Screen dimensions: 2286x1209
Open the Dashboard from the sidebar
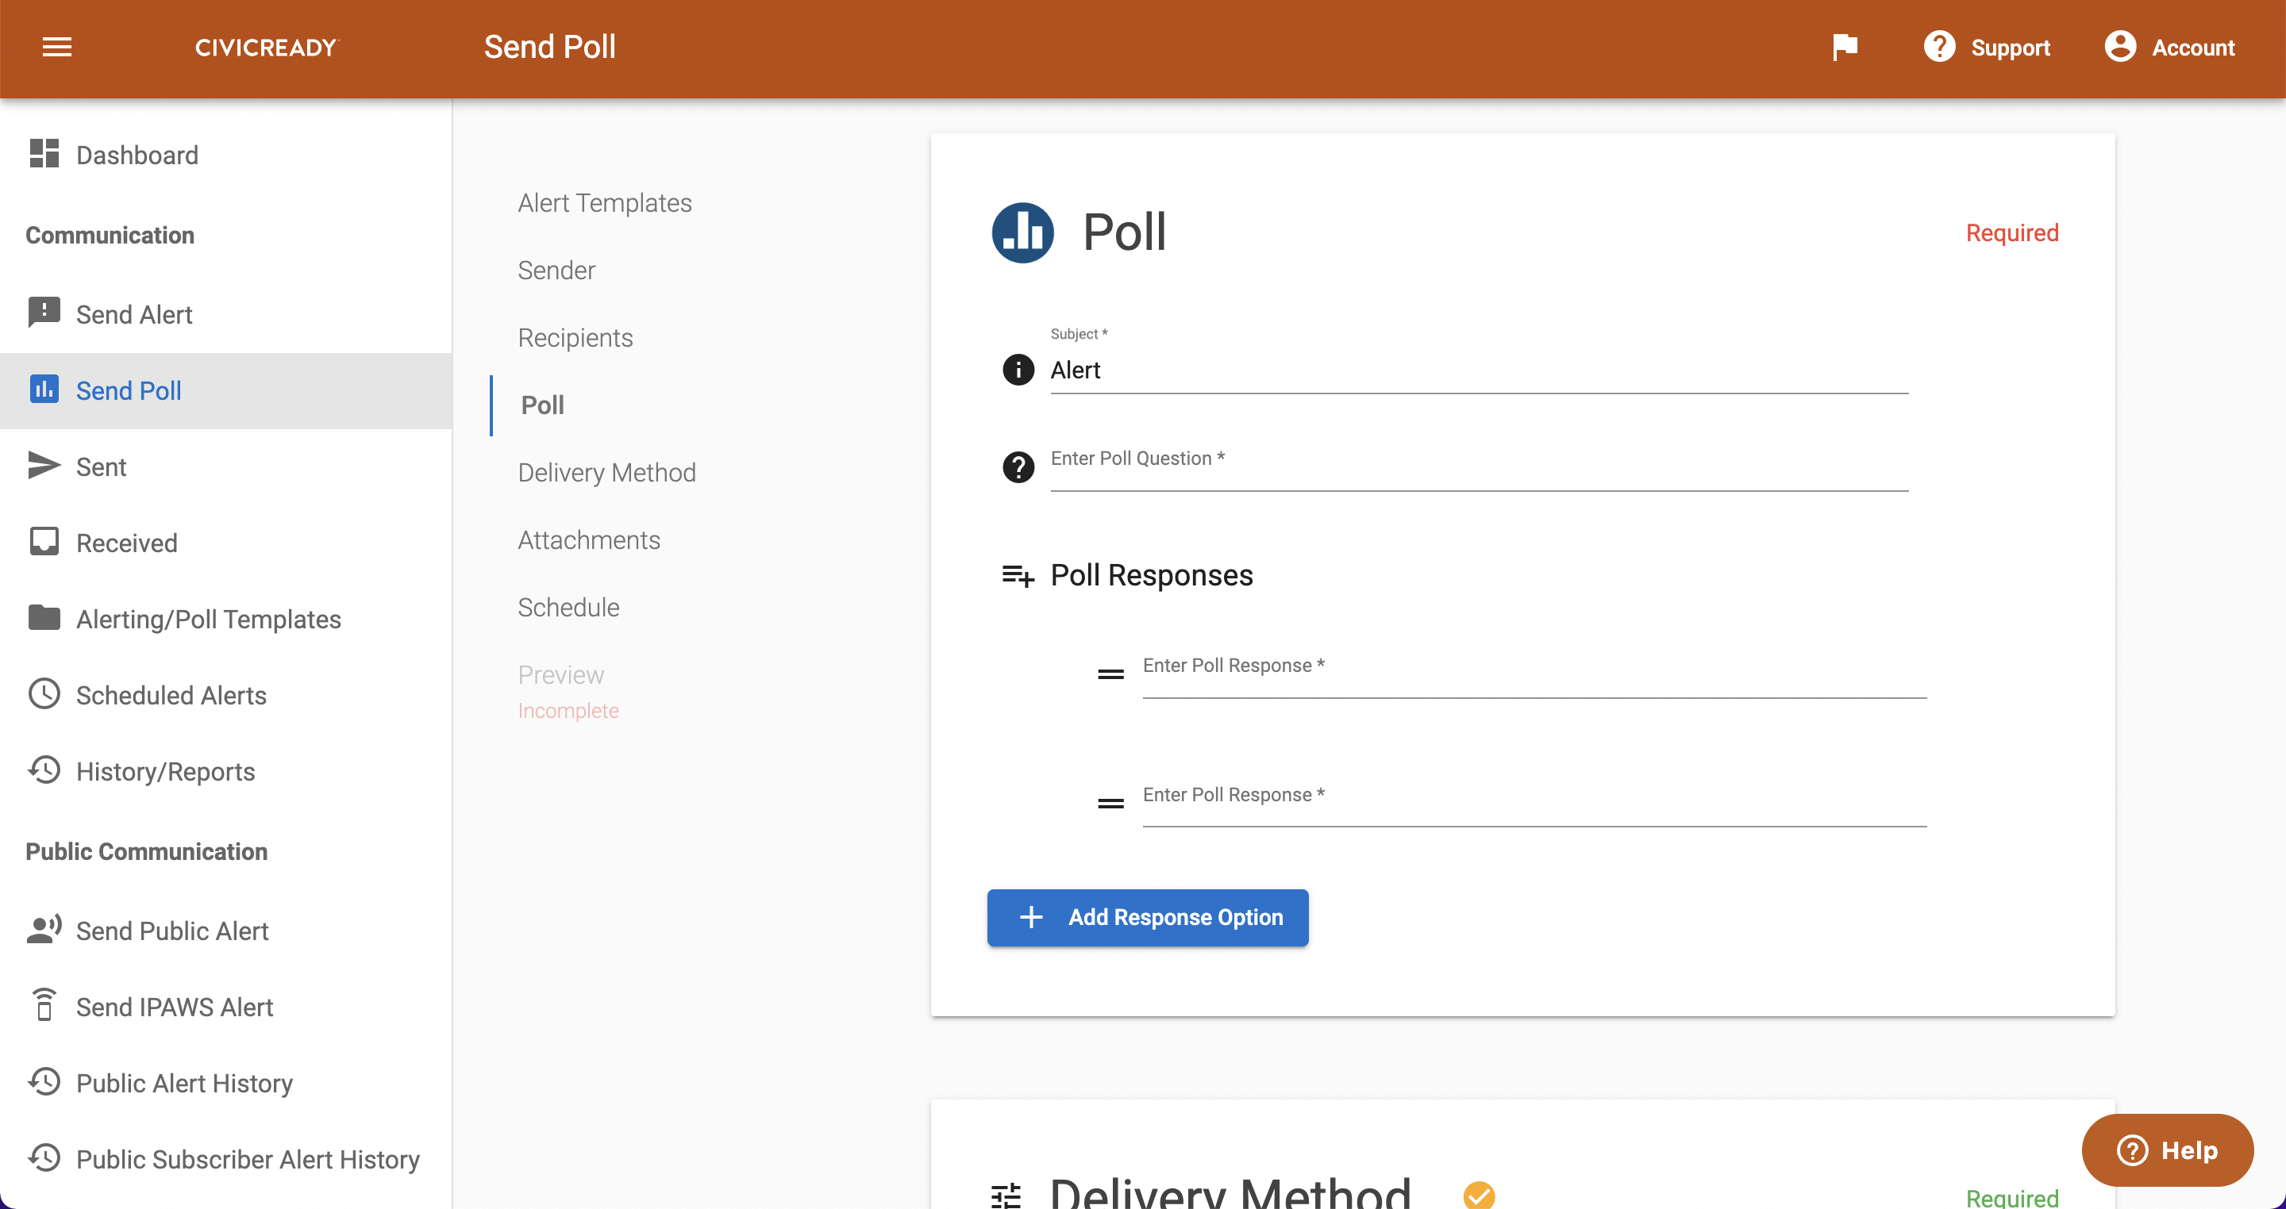coord(137,155)
